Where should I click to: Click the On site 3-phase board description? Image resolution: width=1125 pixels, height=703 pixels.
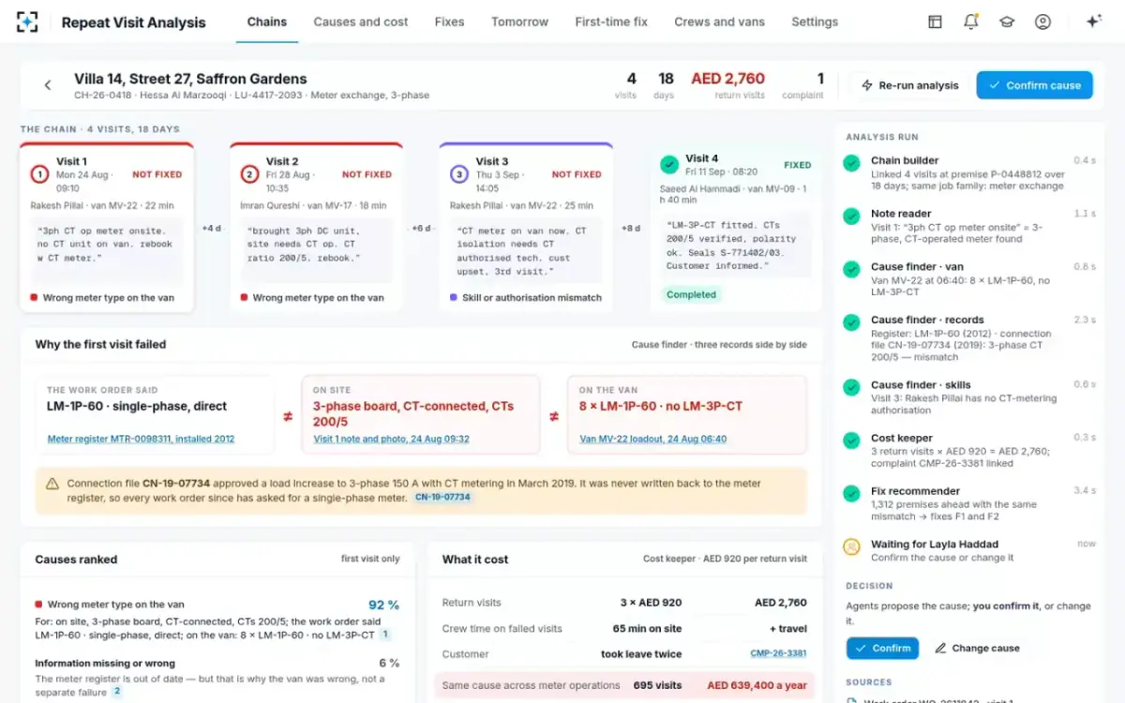point(413,413)
